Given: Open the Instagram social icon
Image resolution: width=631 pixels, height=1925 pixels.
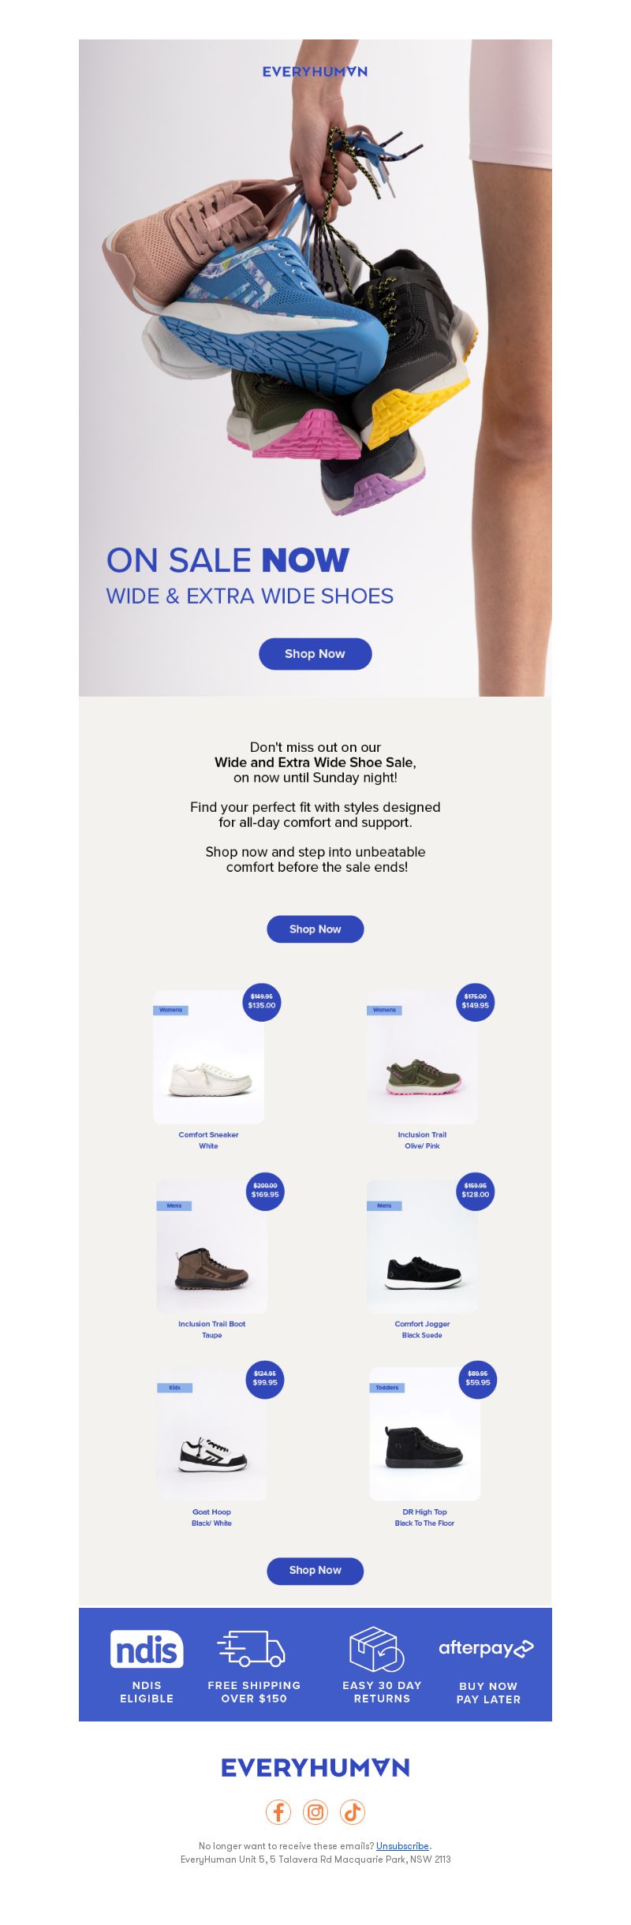Looking at the screenshot, I should 315,1811.
